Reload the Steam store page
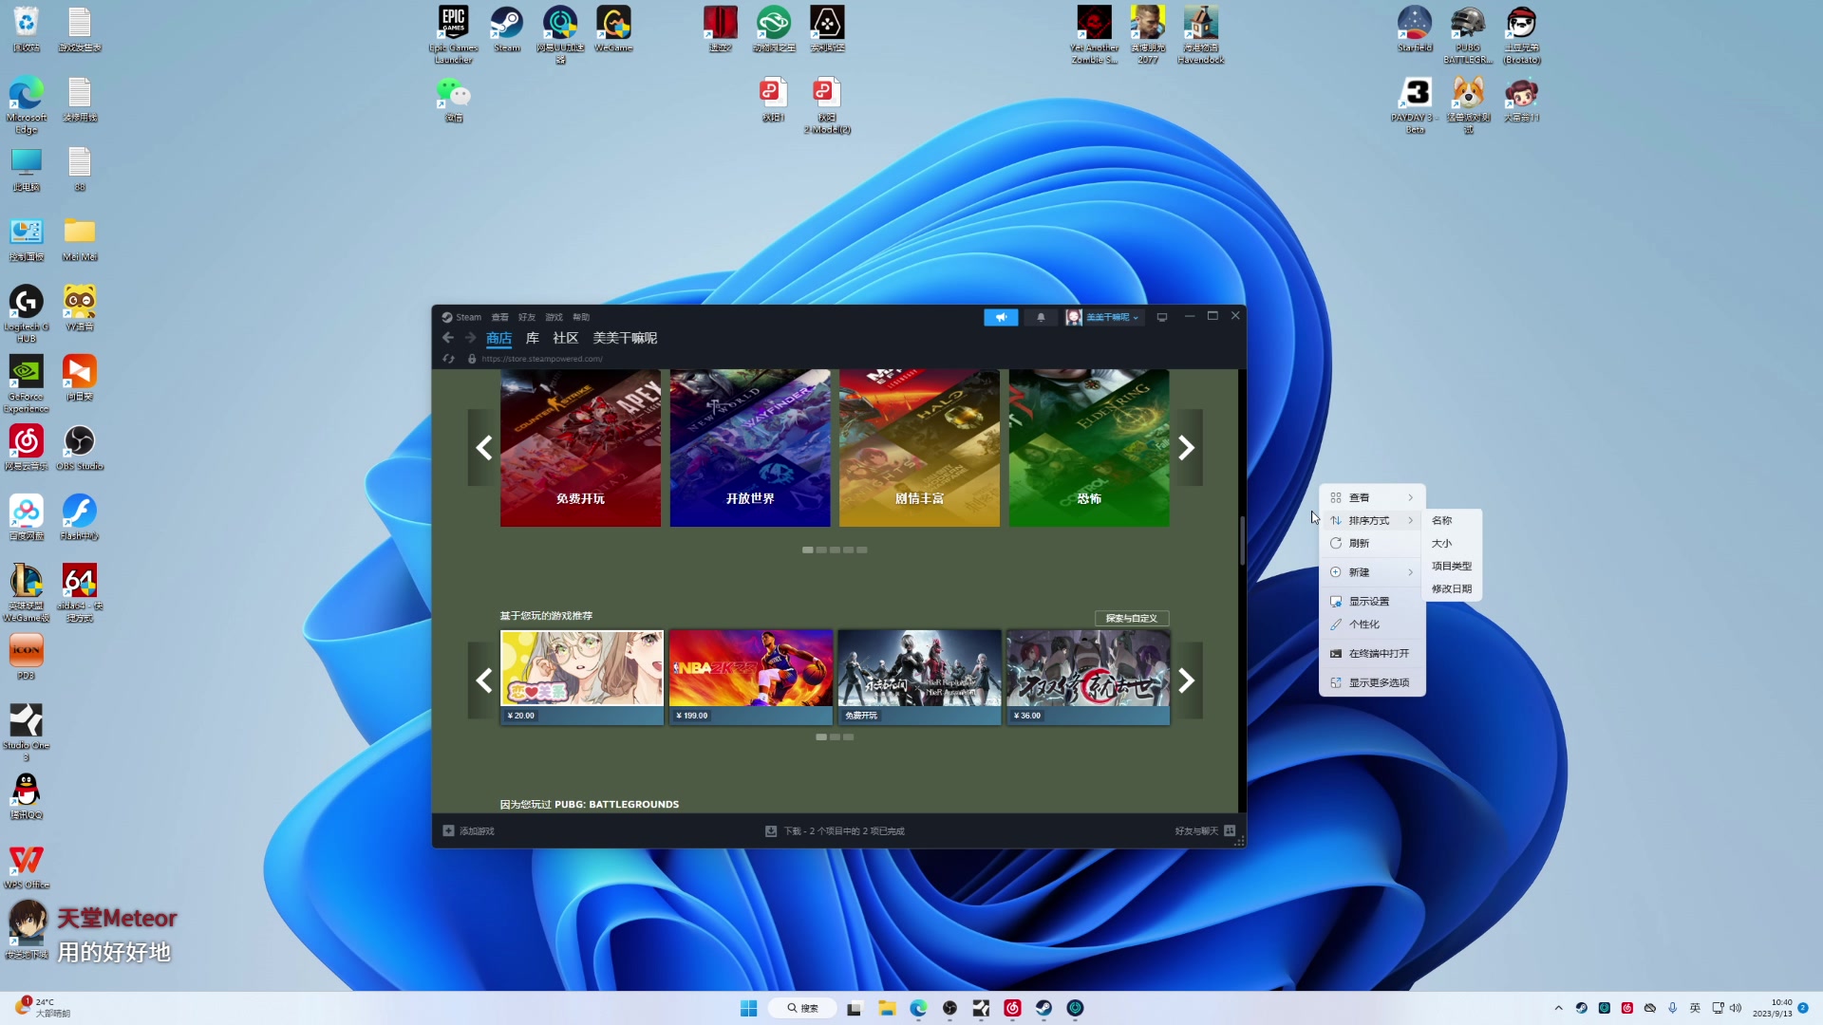Image resolution: width=1823 pixels, height=1025 pixels. pyautogui.click(x=449, y=359)
